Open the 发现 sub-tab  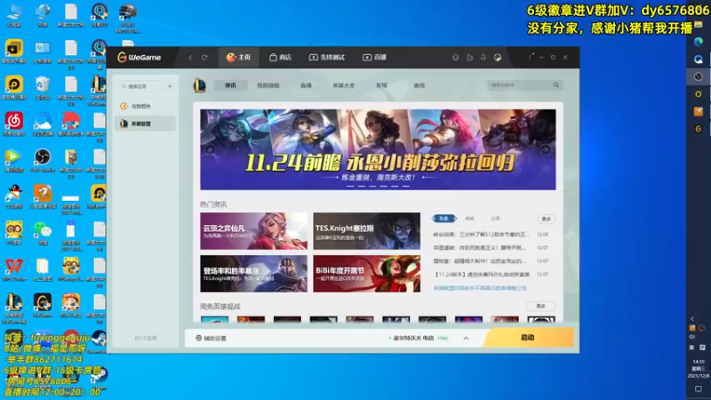381,85
